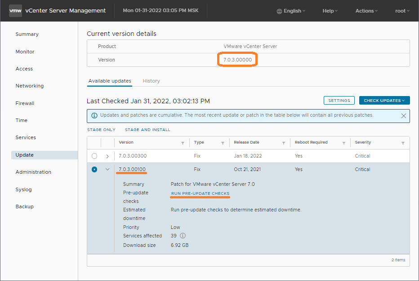Viewport: 419px width, 281px height.
Task: Click the Settings button
Action: point(339,101)
